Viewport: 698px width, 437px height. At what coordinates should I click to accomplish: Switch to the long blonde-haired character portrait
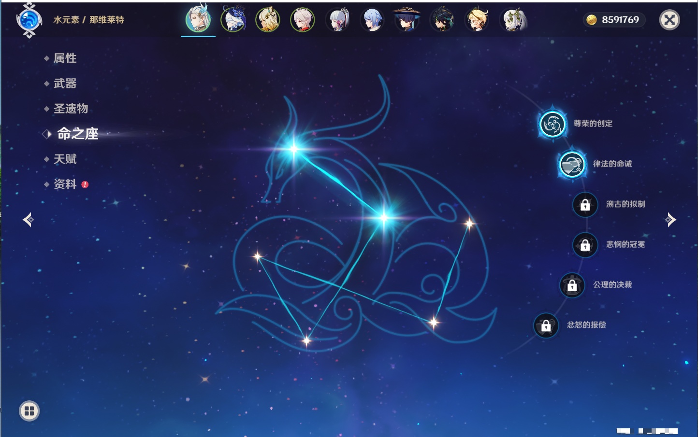(x=268, y=20)
